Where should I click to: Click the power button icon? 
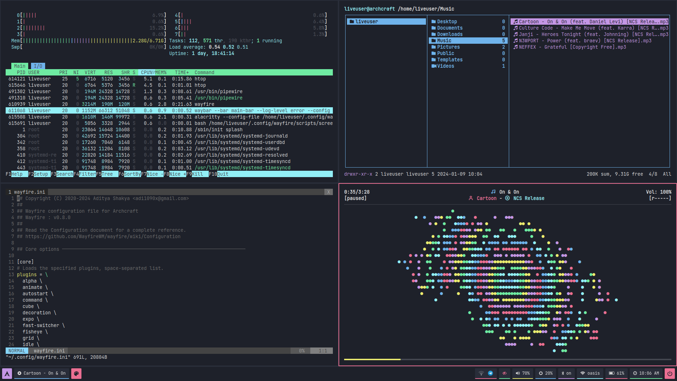(x=670, y=373)
